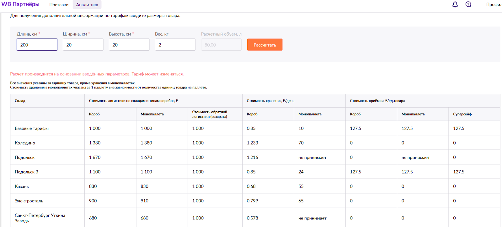Open the notifications bell icon
Viewport: 502px width, 227px height.
[x=455, y=4]
